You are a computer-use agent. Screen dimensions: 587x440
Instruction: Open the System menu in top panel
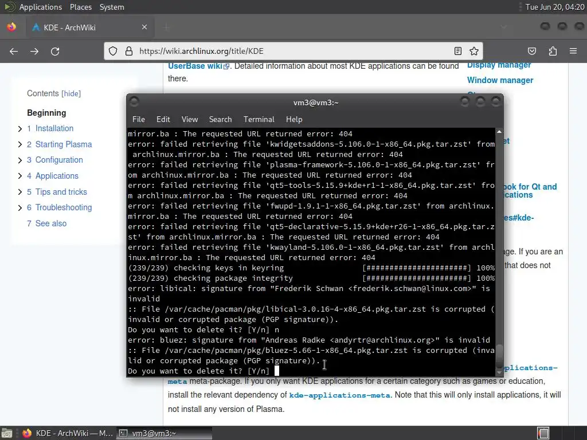[112, 7]
